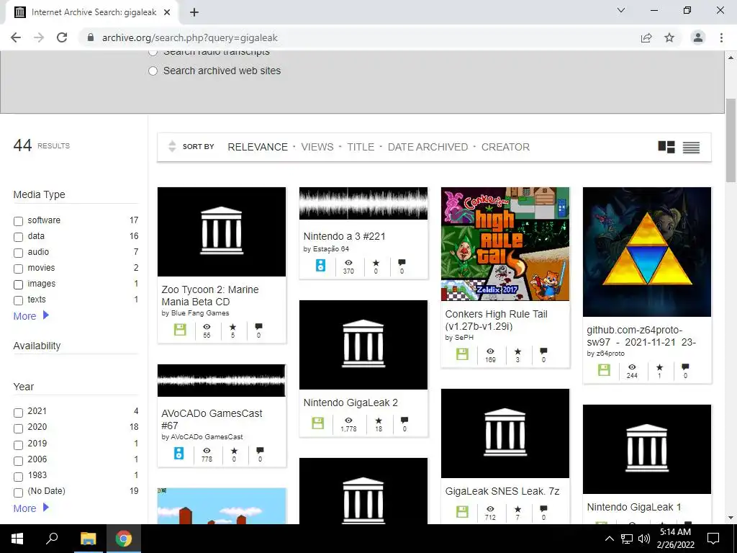Open Windows Start menu
Image resolution: width=737 pixels, height=553 pixels.
point(17,539)
